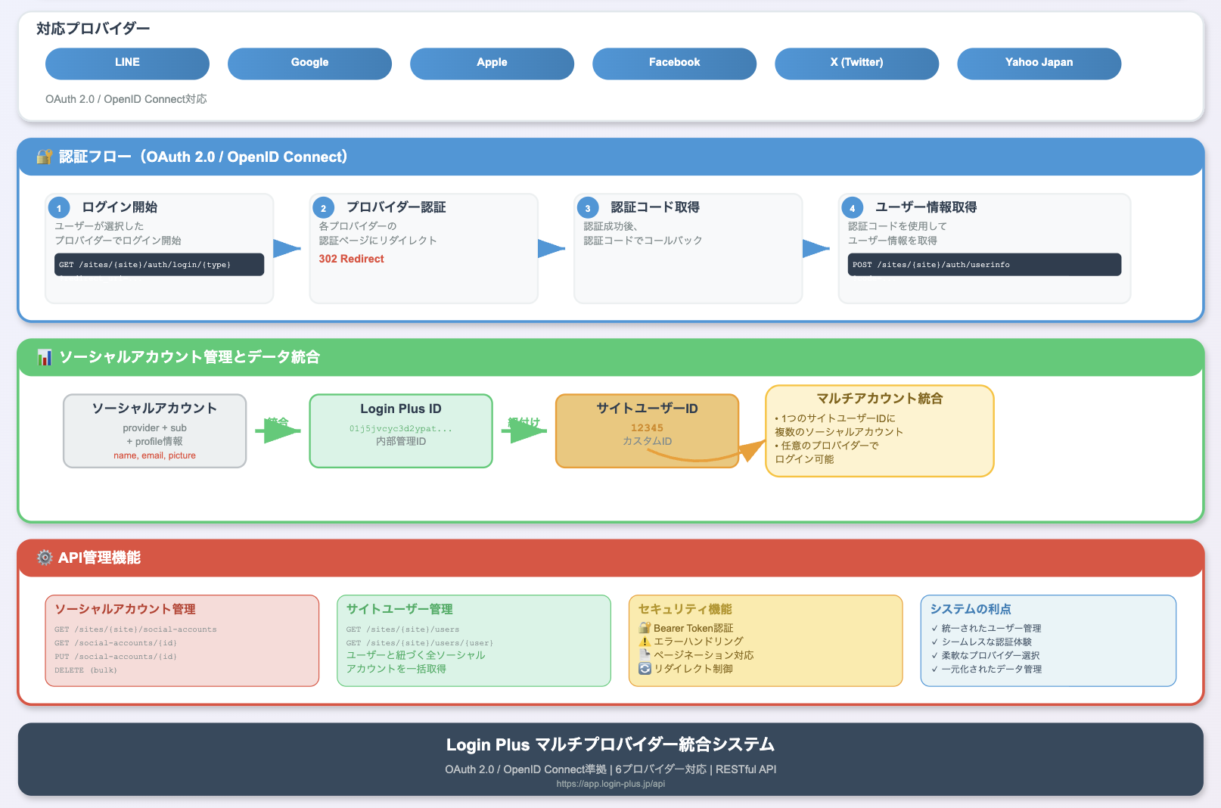Click the 統一されたユーザー管理 checkmark item
The height and width of the screenshot is (808, 1221).
(x=986, y=628)
